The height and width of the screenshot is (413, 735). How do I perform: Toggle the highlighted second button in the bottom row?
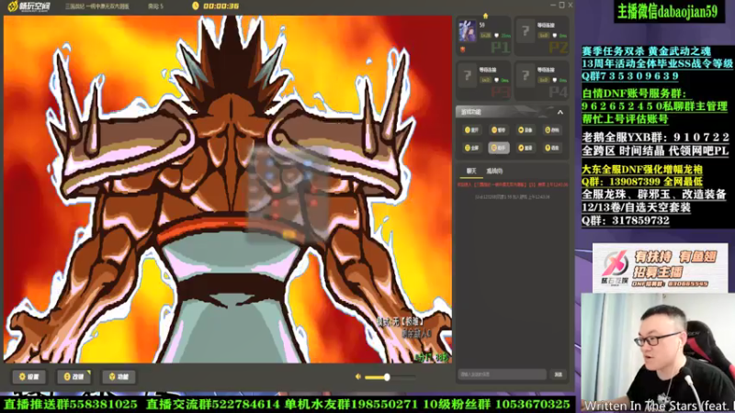pyautogui.click(x=498, y=148)
